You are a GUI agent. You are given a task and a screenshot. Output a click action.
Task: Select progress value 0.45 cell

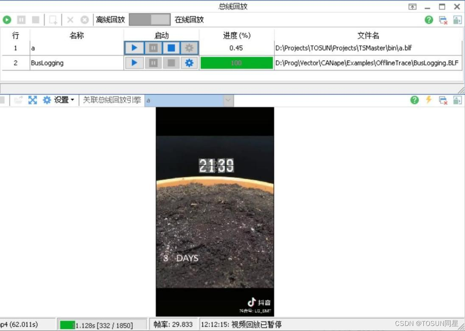pos(236,48)
